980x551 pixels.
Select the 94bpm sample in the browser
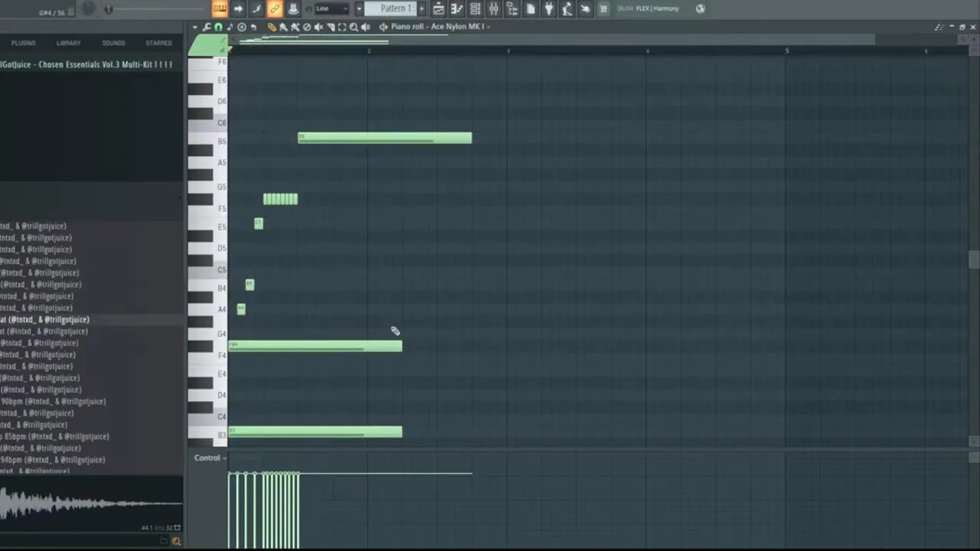click(x=53, y=460)
